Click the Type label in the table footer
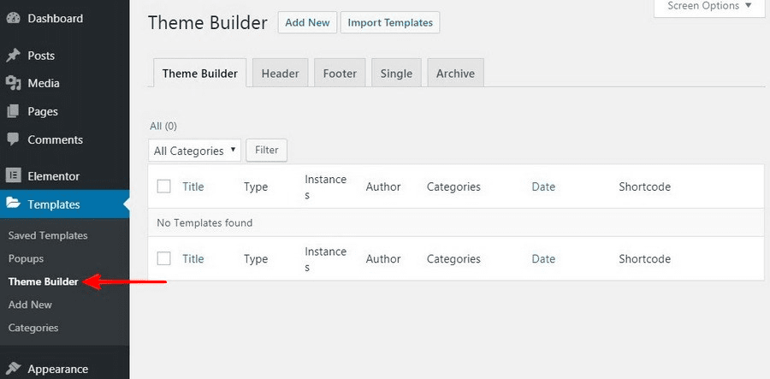The image size is (770, 379). click(256, 259)
